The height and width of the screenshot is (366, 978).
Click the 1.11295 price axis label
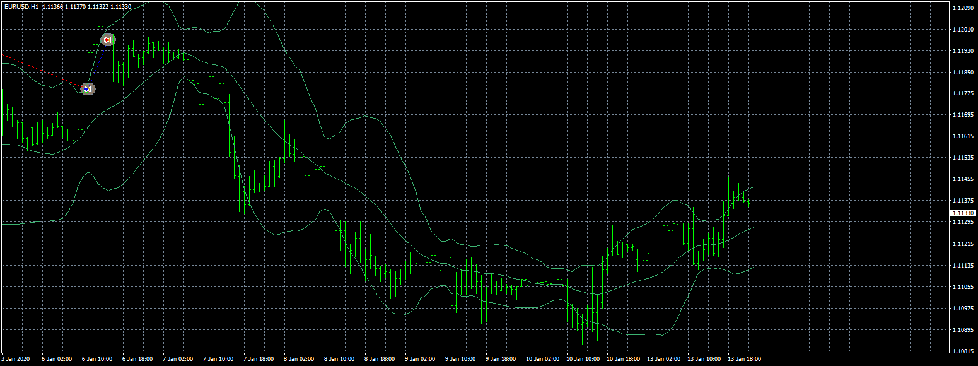tap(963, 223)
